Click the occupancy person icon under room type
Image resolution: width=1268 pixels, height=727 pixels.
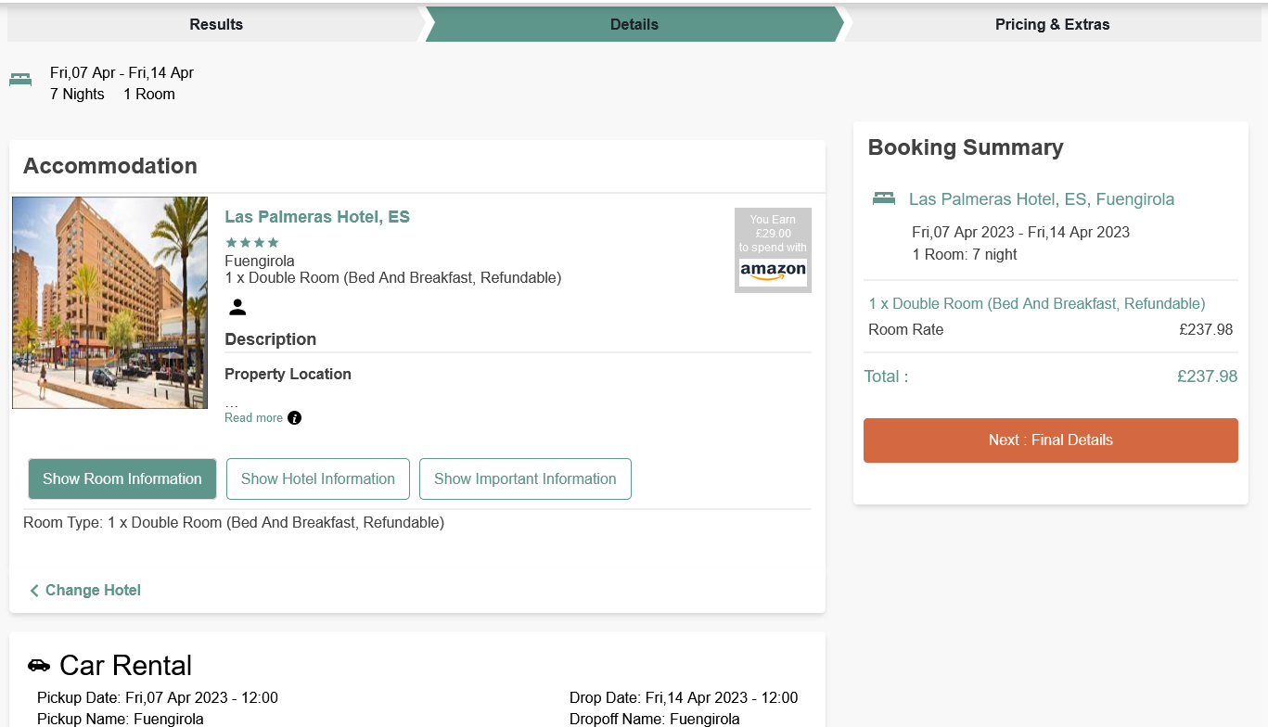237,307
